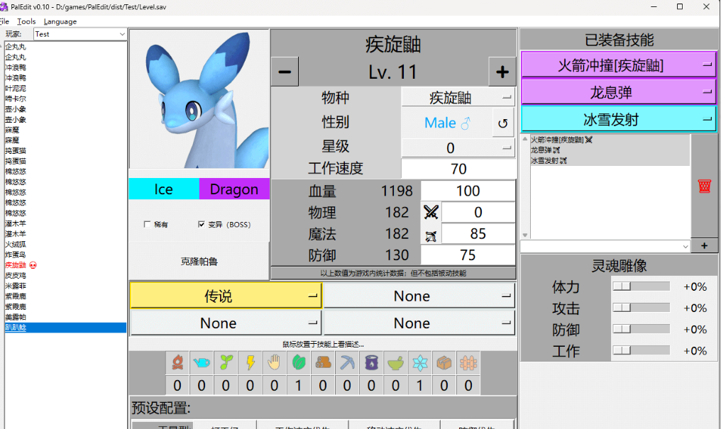Click the 血量 IV field showing 100
Screen dimensions: 721x429
(468, 191)
